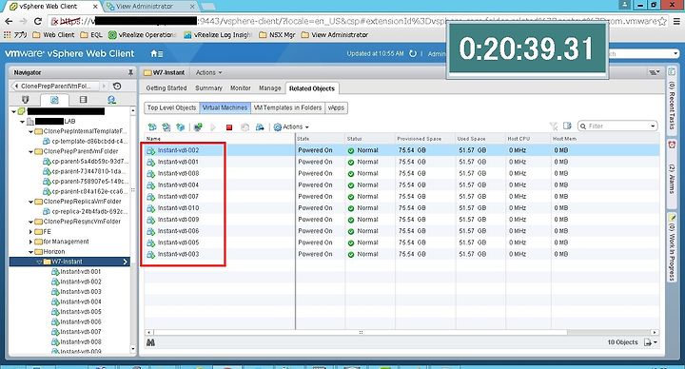This screenshot has width=685, height=369.
Task: Open the Work In Progress side panel
Action: (x=672, y=246)
